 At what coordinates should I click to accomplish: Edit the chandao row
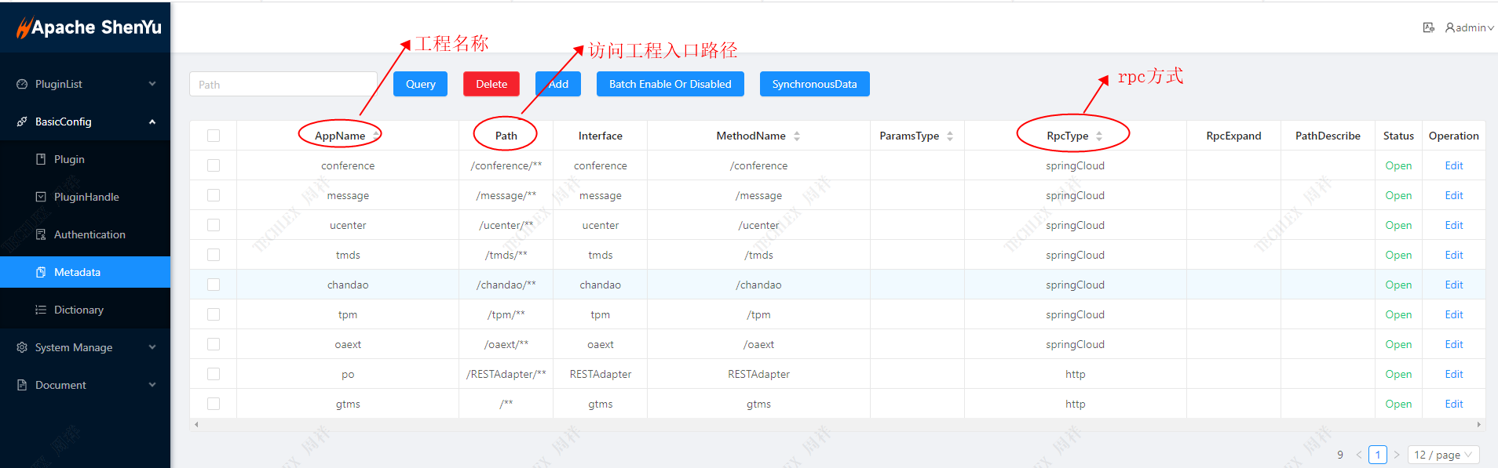click(1454, 285)
